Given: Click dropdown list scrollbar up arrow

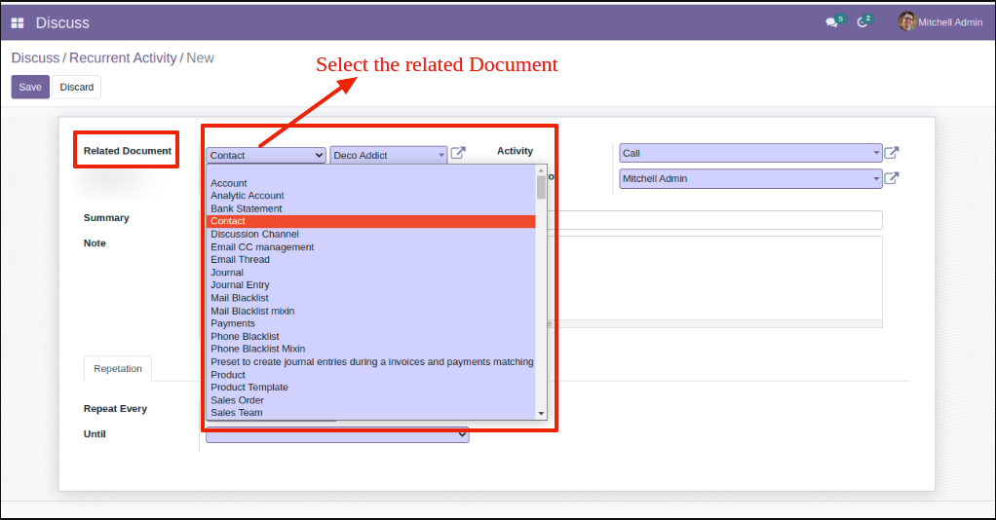Looking at the screenshot, I should pyautogui.click(x=541, y=170).
